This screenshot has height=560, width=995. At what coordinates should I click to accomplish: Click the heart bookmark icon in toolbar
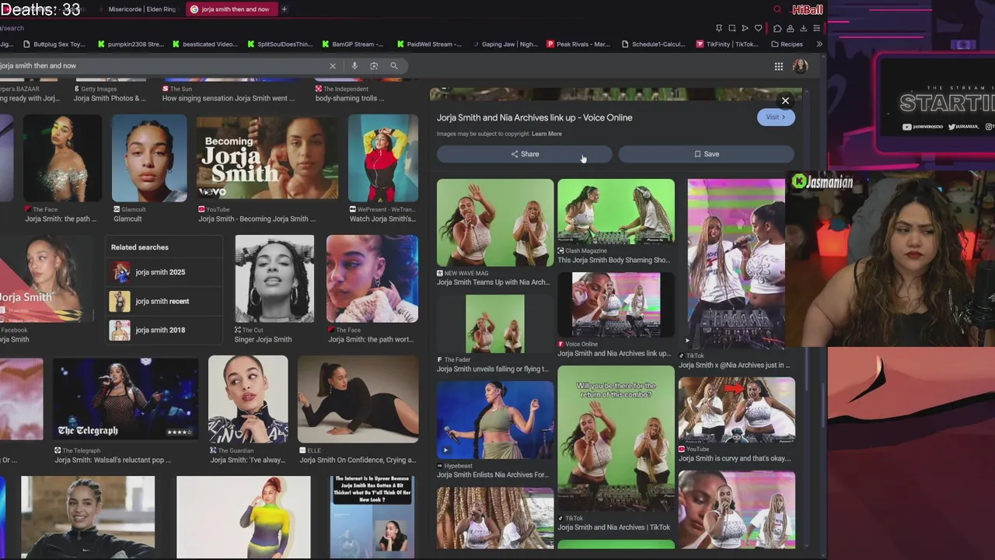coord(759,28)
